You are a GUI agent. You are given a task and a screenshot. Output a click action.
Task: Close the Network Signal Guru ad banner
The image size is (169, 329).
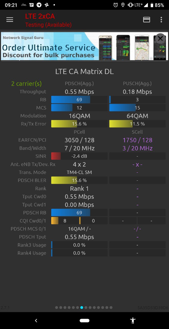160,39
